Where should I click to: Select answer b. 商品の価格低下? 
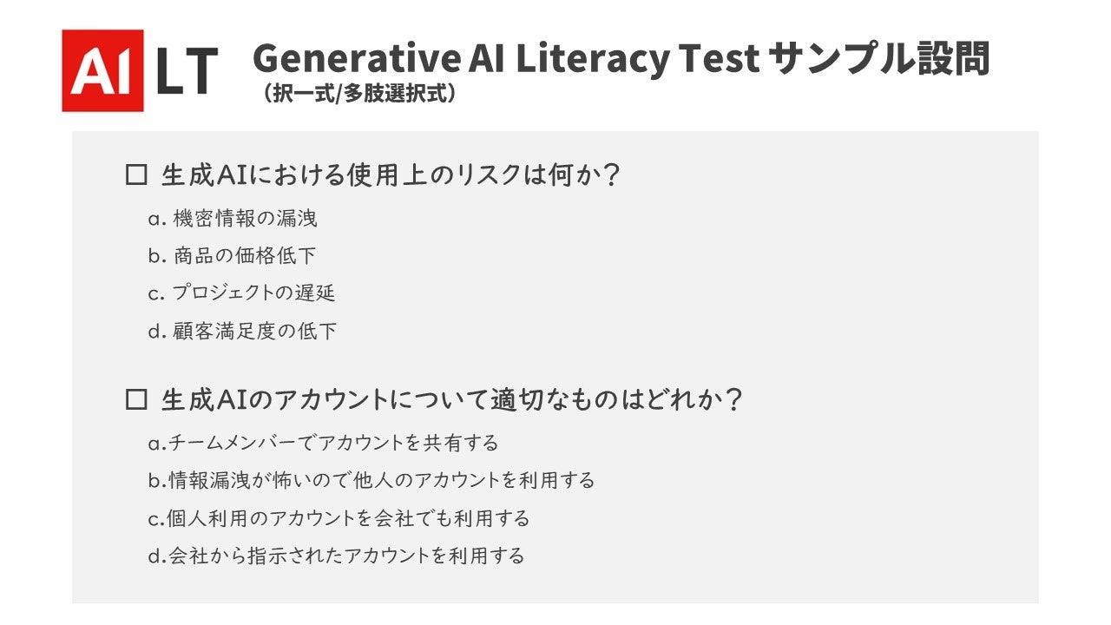pyautogui.click(x=233, y=256)
